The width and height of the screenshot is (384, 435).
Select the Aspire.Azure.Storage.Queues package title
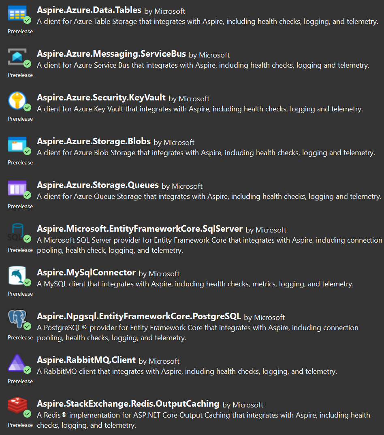98,185
